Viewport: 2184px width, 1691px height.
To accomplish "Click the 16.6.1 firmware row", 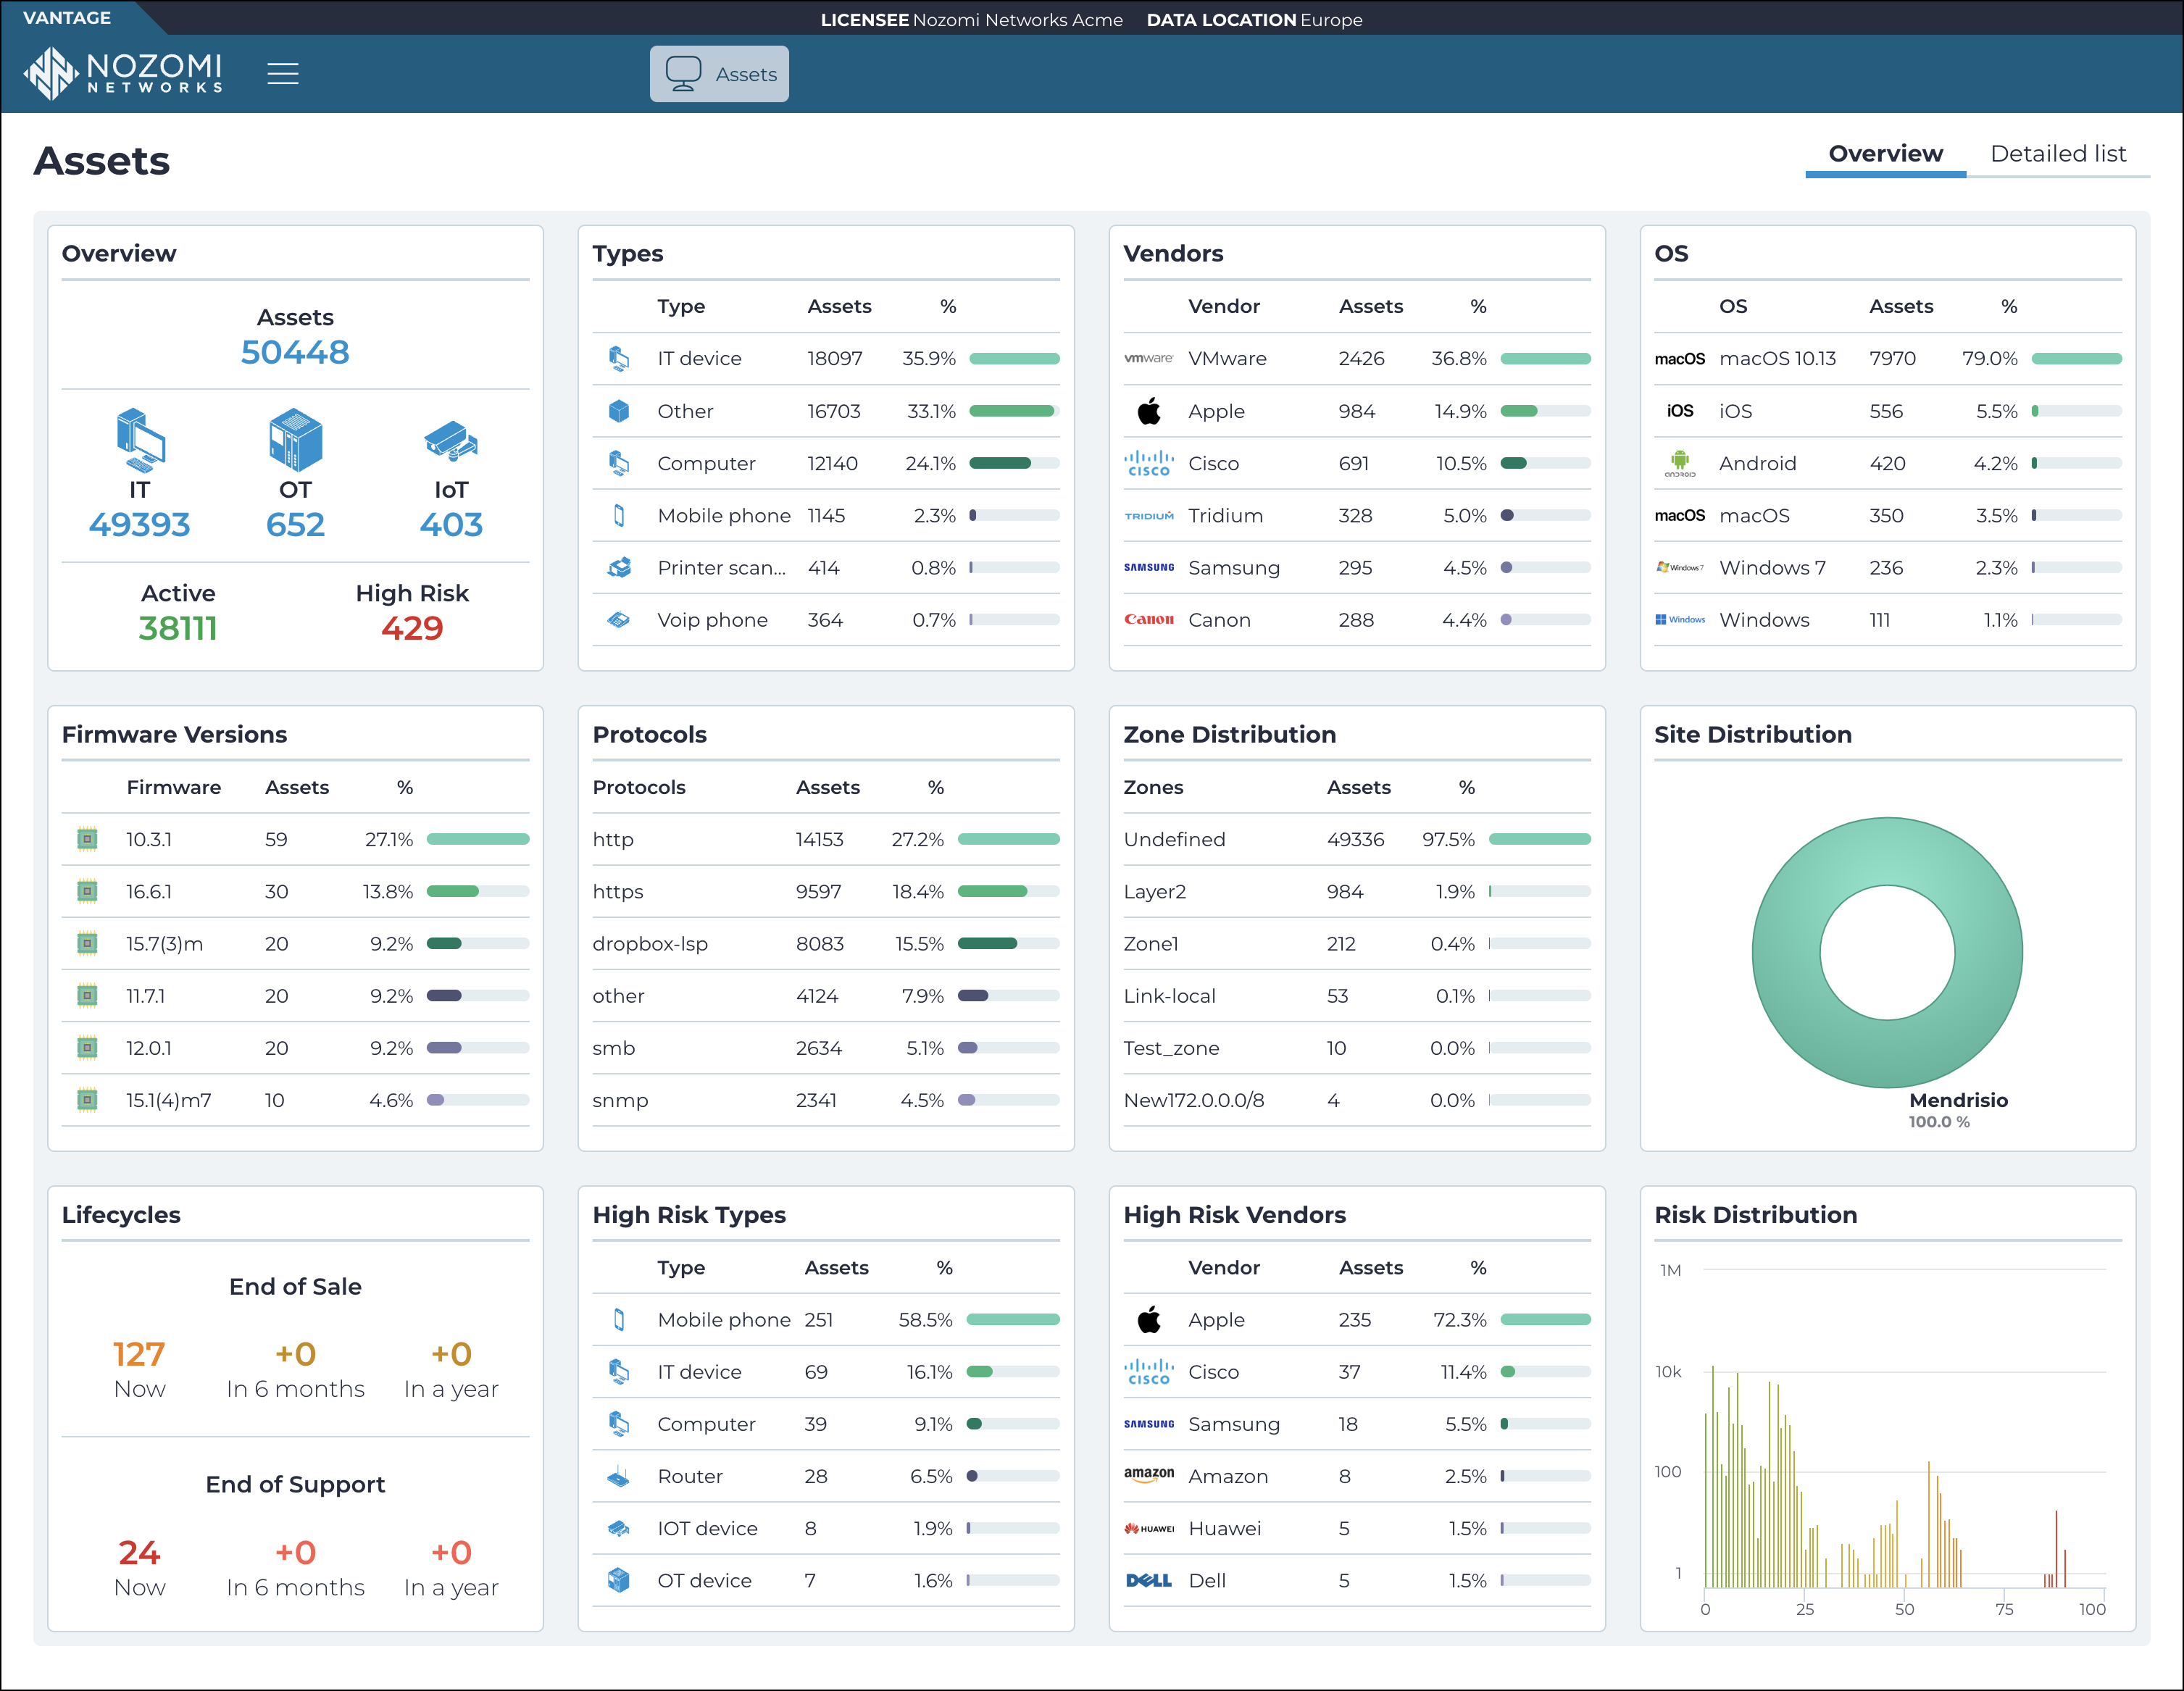I will (x=295, y=892).
